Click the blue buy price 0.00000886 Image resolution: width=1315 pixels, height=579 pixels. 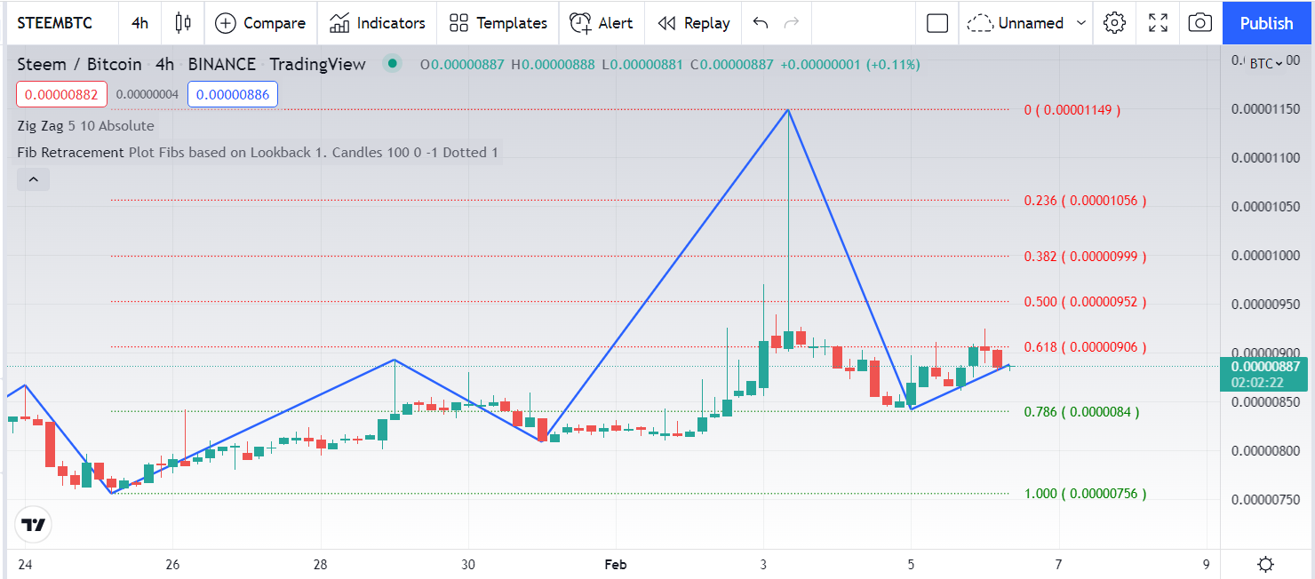point(233,94)
